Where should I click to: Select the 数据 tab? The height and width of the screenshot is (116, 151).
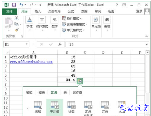[x=85, y=11]
